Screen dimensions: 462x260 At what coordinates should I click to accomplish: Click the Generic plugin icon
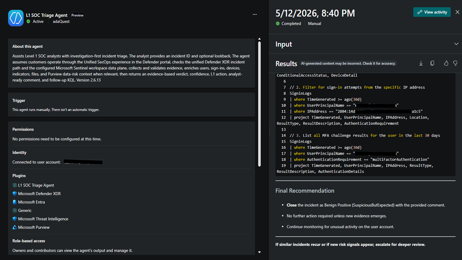[15, 211]
